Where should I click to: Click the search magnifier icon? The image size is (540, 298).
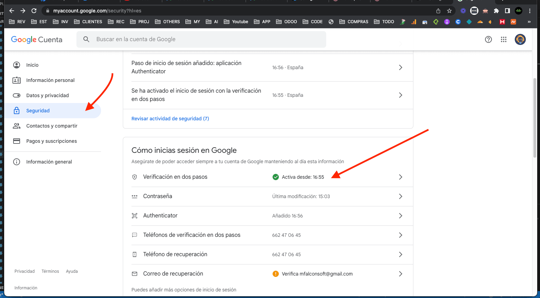coord(86,39)
